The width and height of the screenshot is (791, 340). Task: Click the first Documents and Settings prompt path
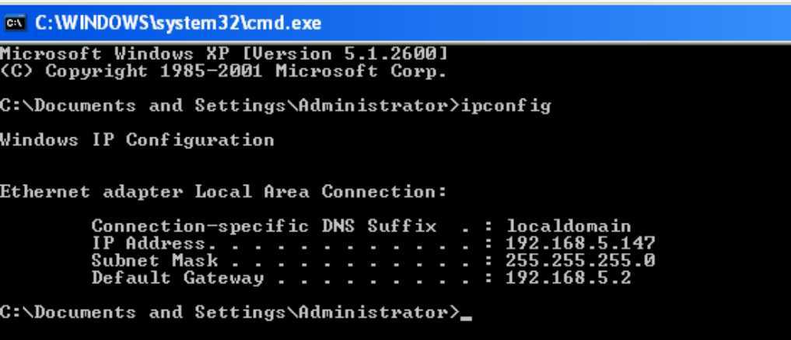pos(229,106)
